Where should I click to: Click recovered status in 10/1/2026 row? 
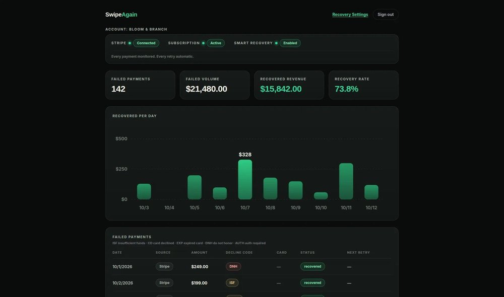point(312,266)
